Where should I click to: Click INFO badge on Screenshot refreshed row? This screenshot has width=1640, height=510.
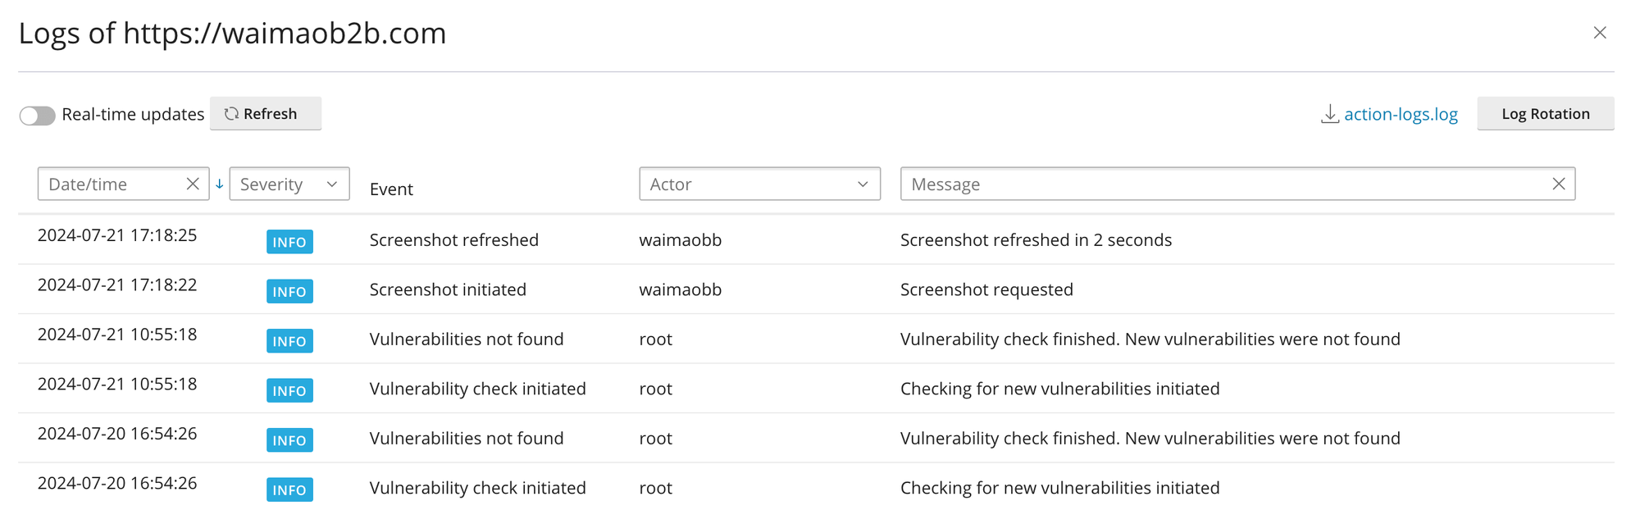pos(289,242)
